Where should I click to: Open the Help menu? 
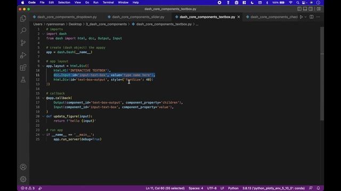point(135,3)
